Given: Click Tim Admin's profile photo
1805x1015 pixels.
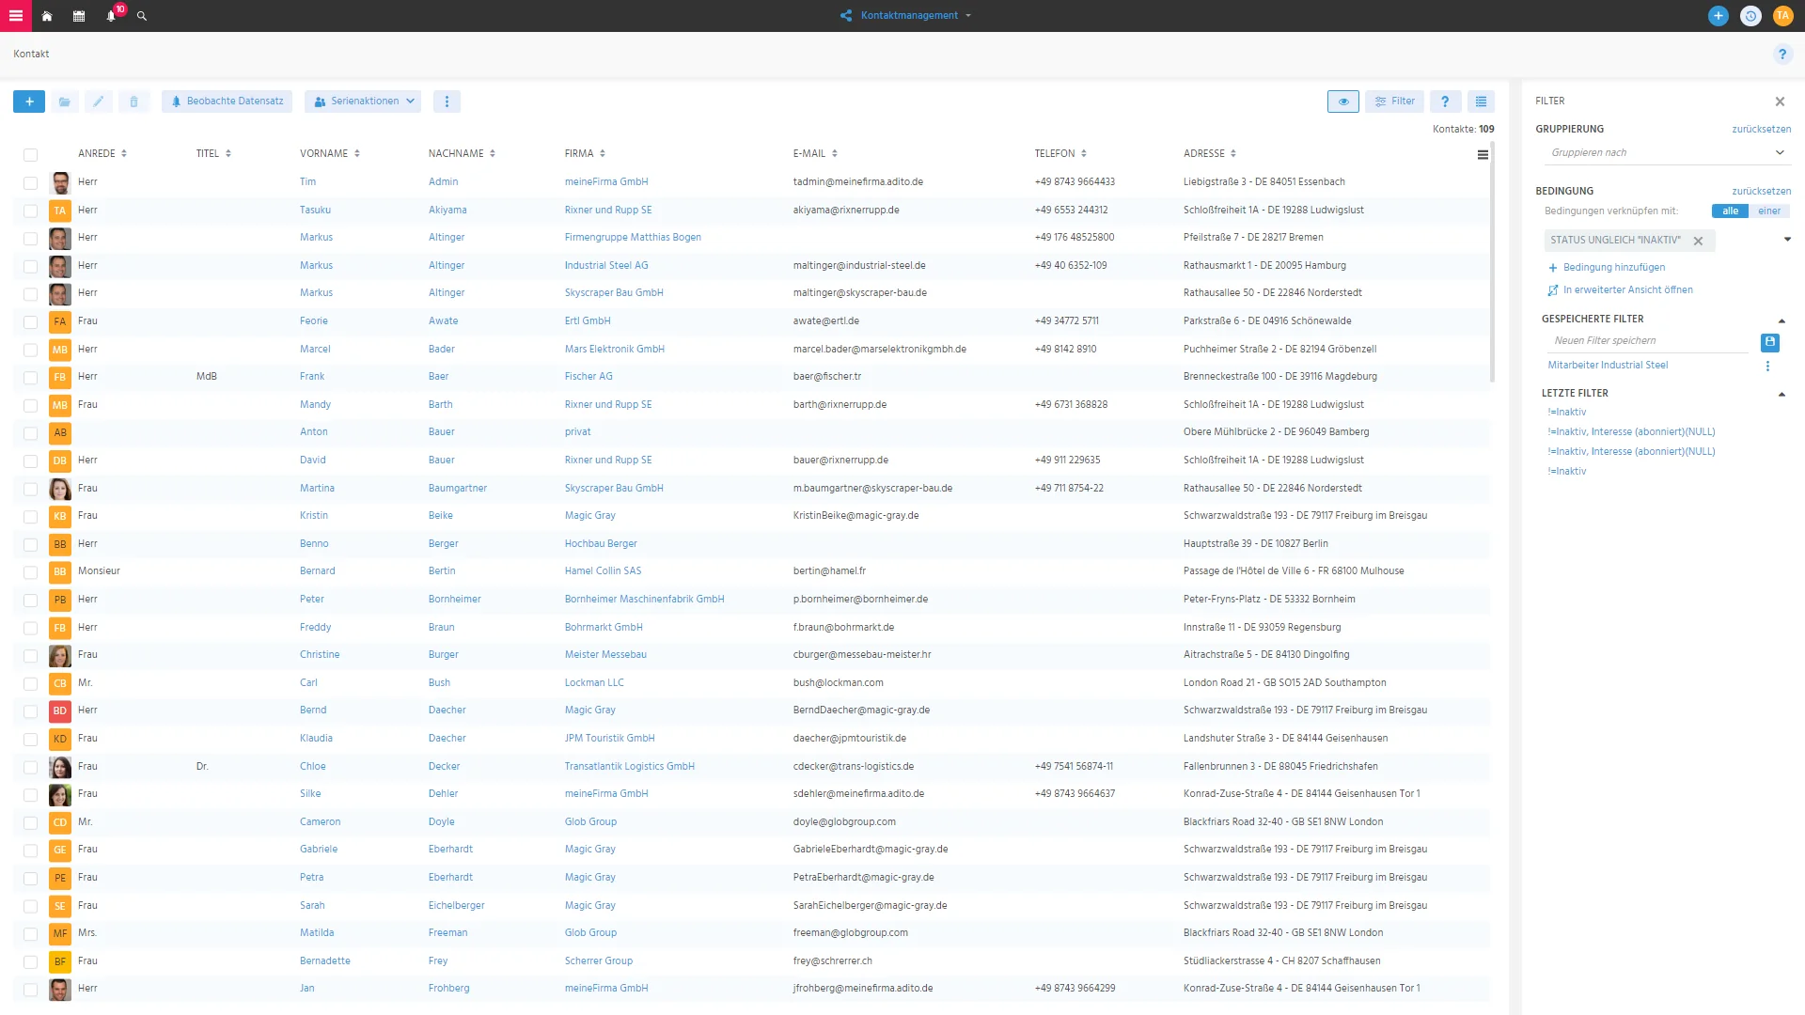Looking at the screenshot, I should pos(60,182).
